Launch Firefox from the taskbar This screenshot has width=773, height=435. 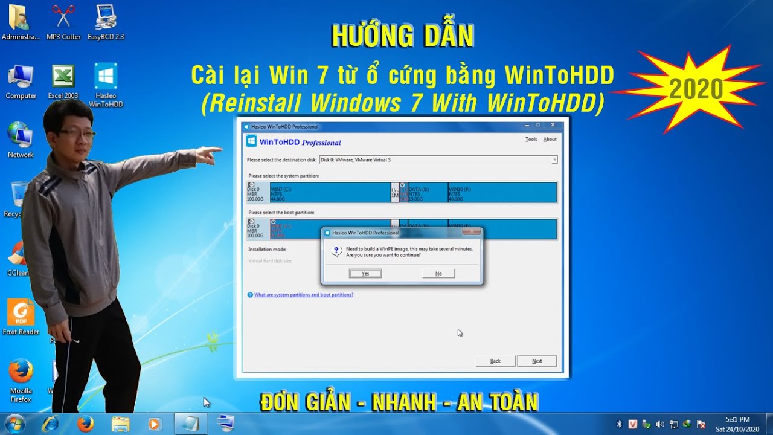86,424
